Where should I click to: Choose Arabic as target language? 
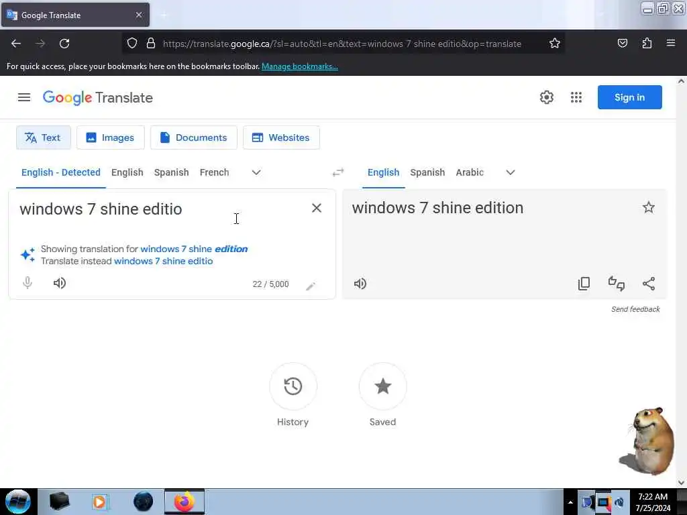470,172
